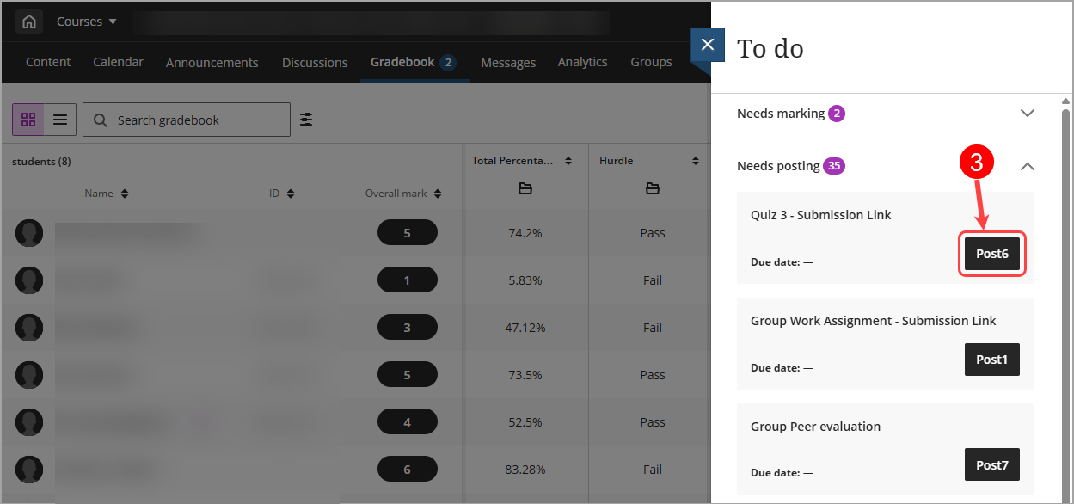The image size is (1074, 504).
Task: Open the Courses dropdown menu
Action: [87, 22]
